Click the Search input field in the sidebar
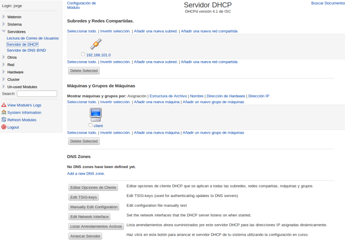This screenshot has height=243, width=345. click(37, 93)
